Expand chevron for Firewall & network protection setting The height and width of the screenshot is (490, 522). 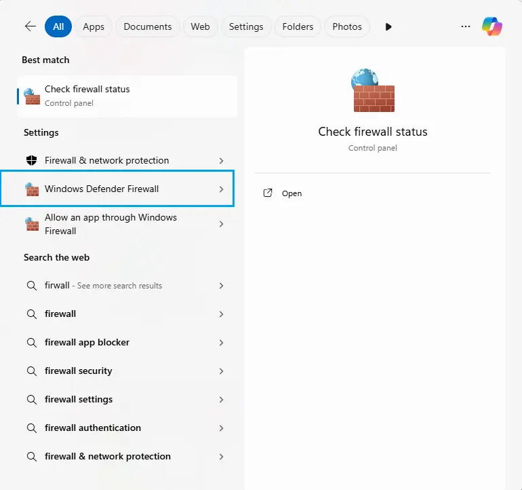221,161
